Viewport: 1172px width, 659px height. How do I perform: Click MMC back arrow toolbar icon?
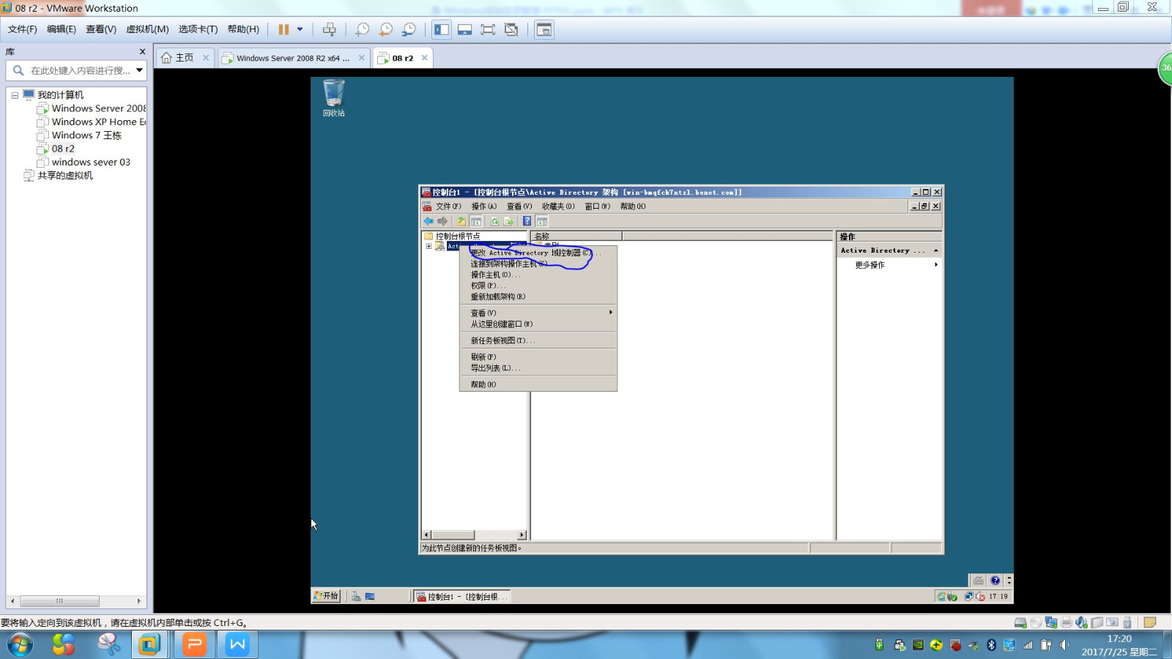click(429, 221)
